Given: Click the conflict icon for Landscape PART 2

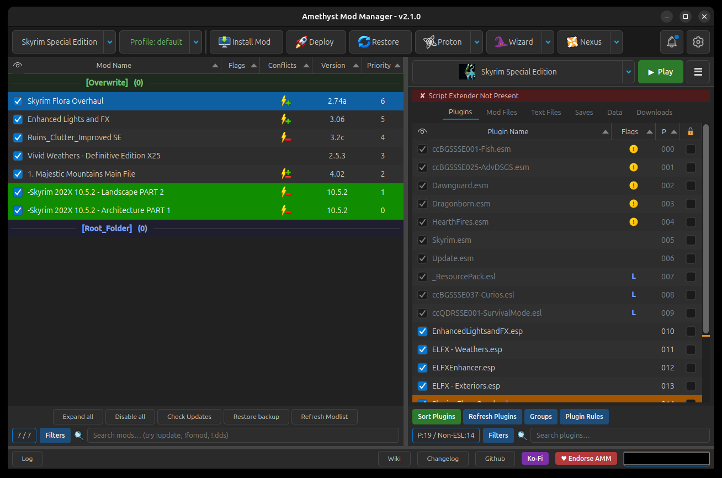Looking at the screenshot, I should coord(285,192).
